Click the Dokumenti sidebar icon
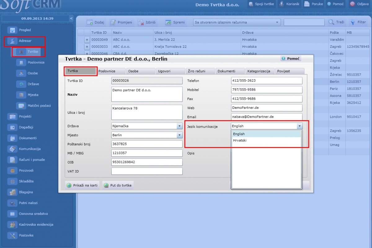 click(x=13, y=138)
